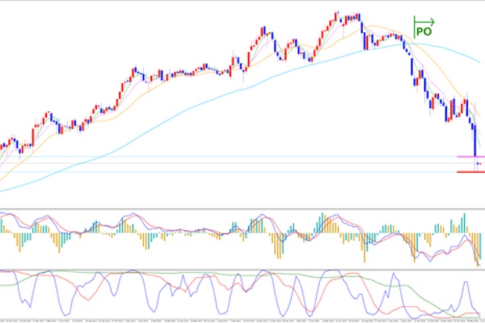The width and height of the screenshot is (485, 323).
Task: Click the divider between price chart and histogram panel
Action: point(242,209)
